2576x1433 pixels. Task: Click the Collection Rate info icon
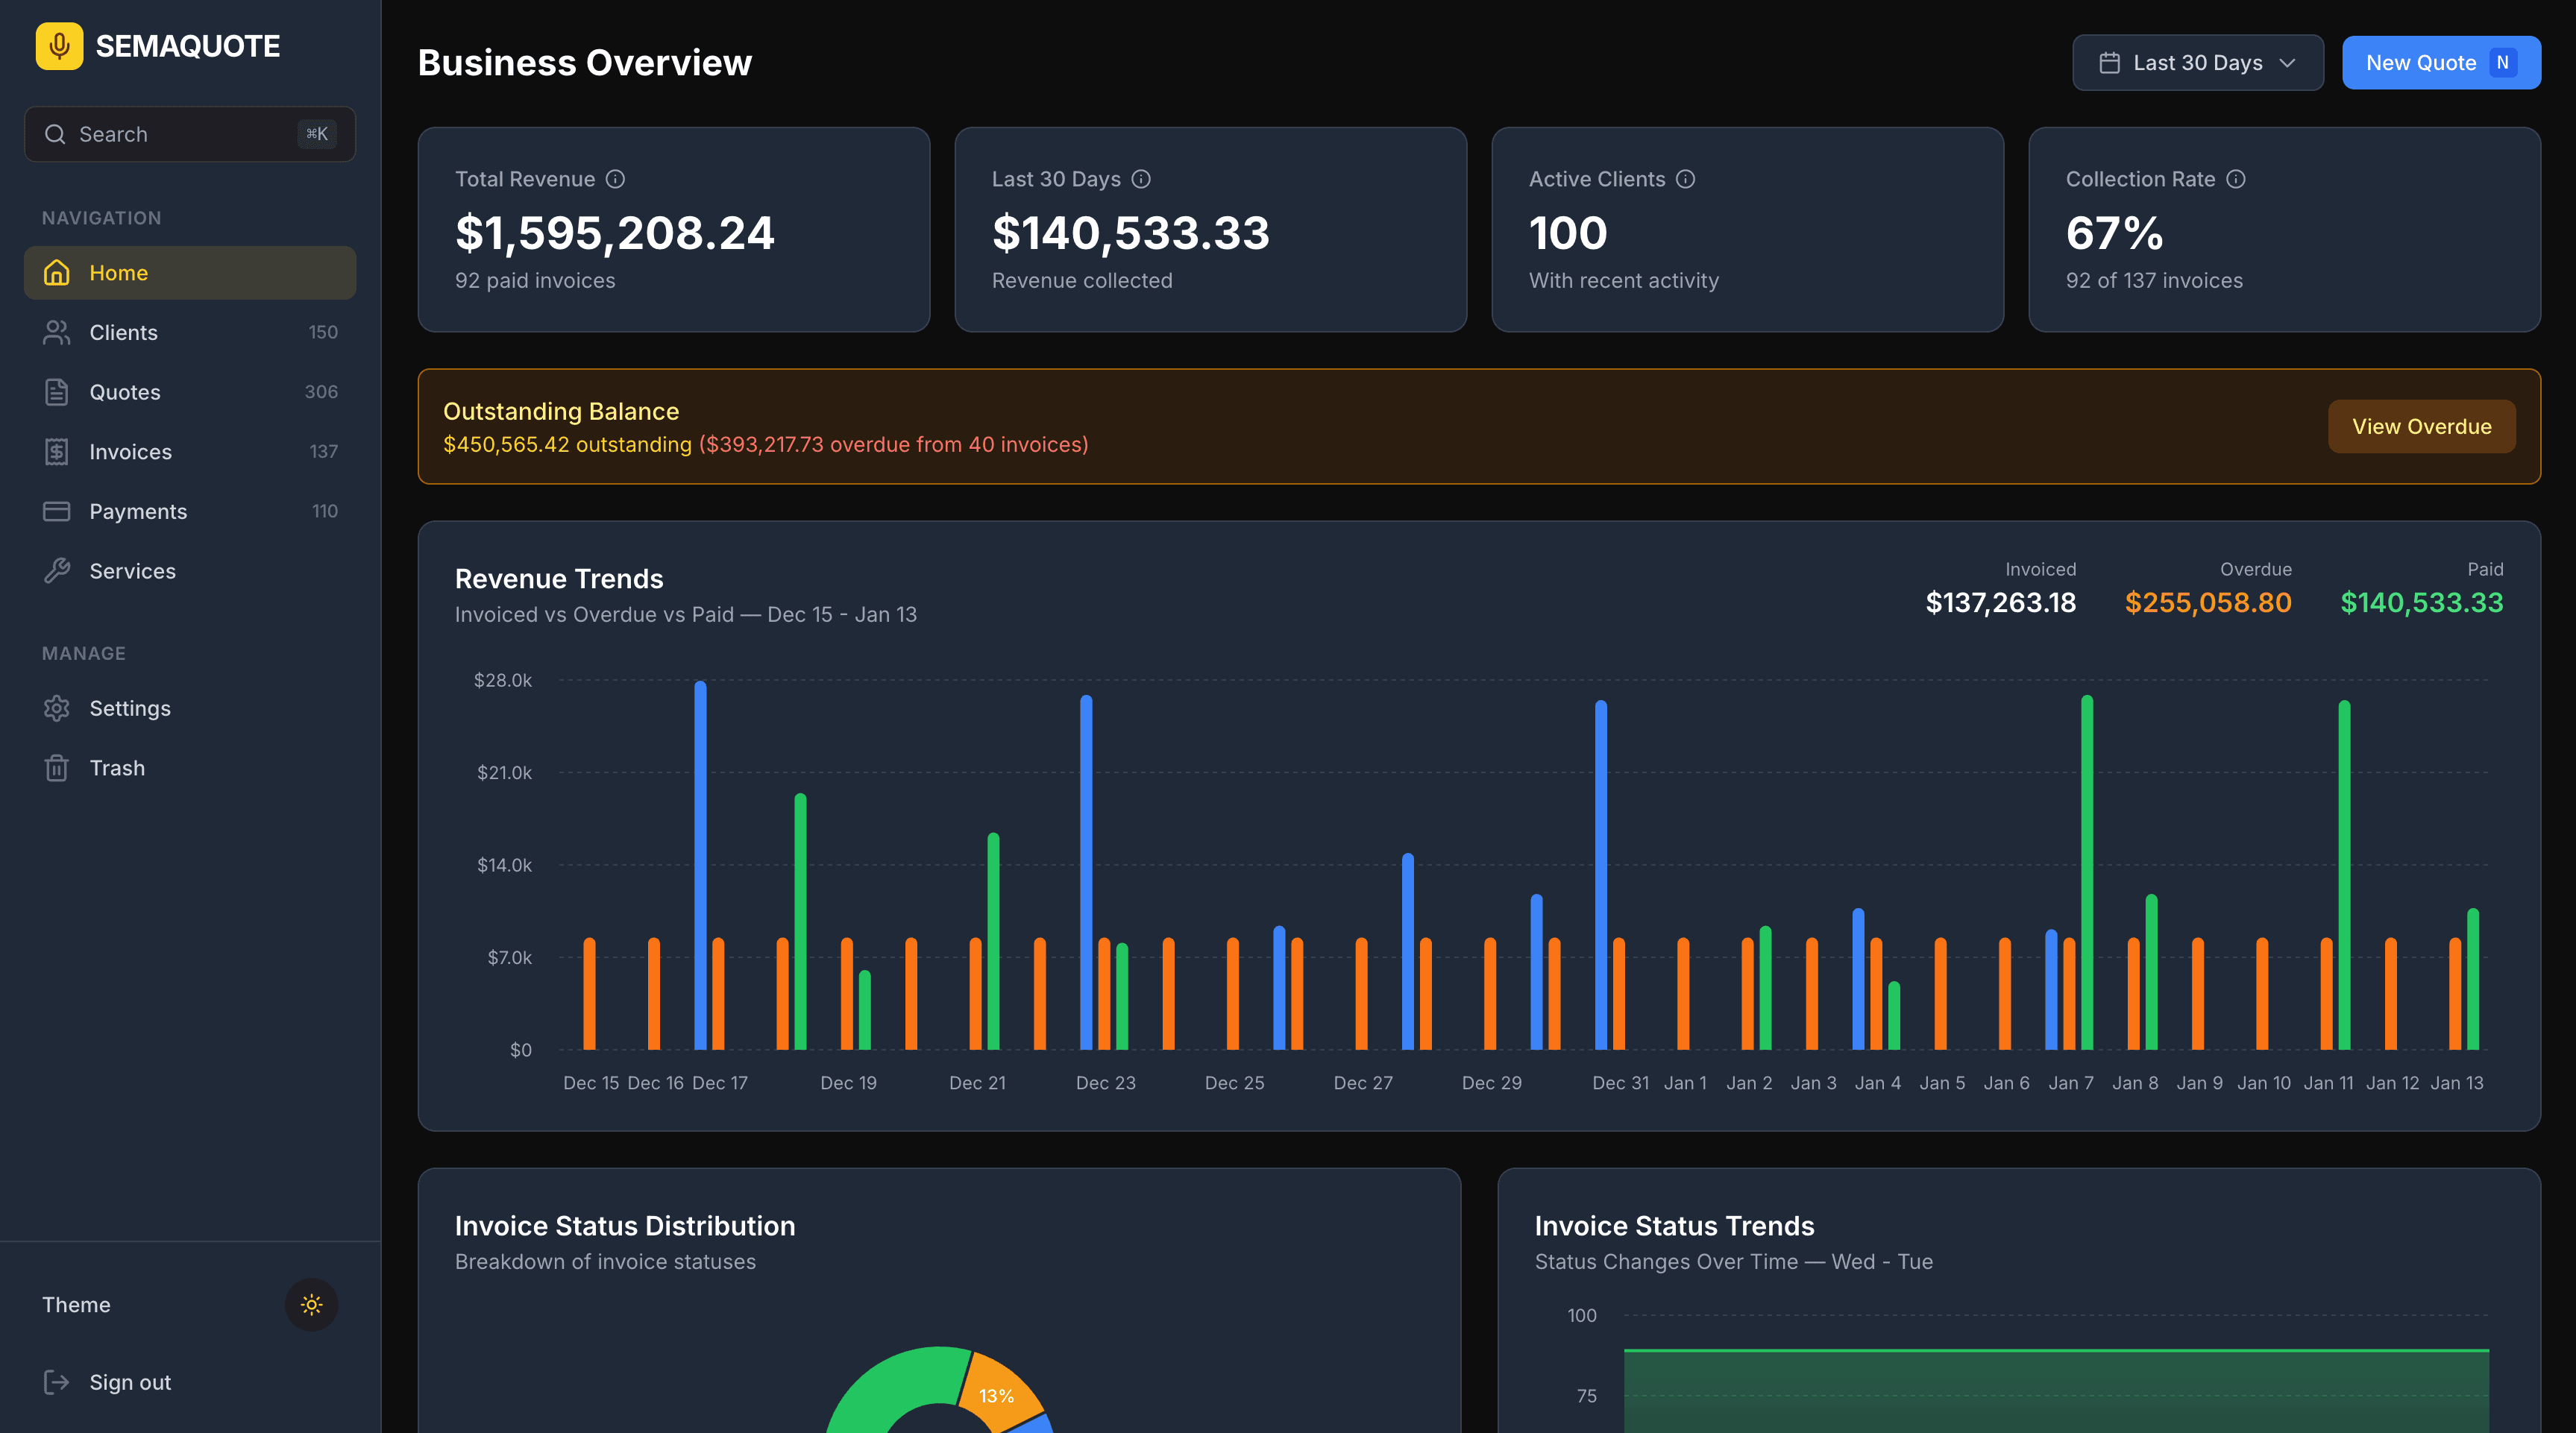point(2238,179)
